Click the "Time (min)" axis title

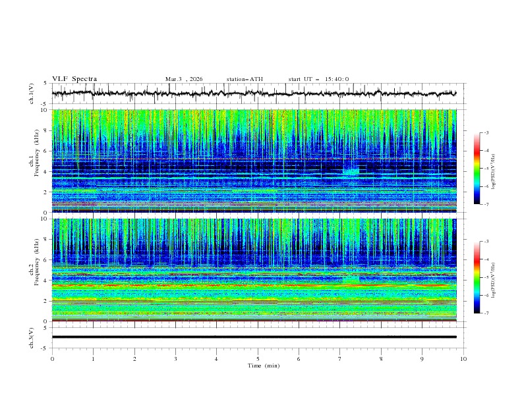point(264,365)
